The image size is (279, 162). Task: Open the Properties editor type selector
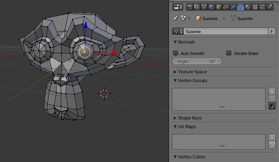pos(178,7)
